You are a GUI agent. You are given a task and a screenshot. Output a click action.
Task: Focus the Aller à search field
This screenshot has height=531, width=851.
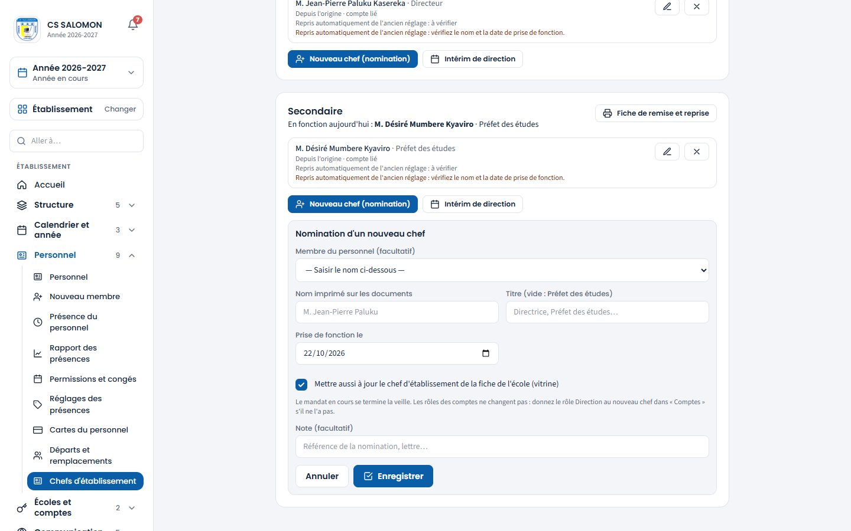[77, 141]
